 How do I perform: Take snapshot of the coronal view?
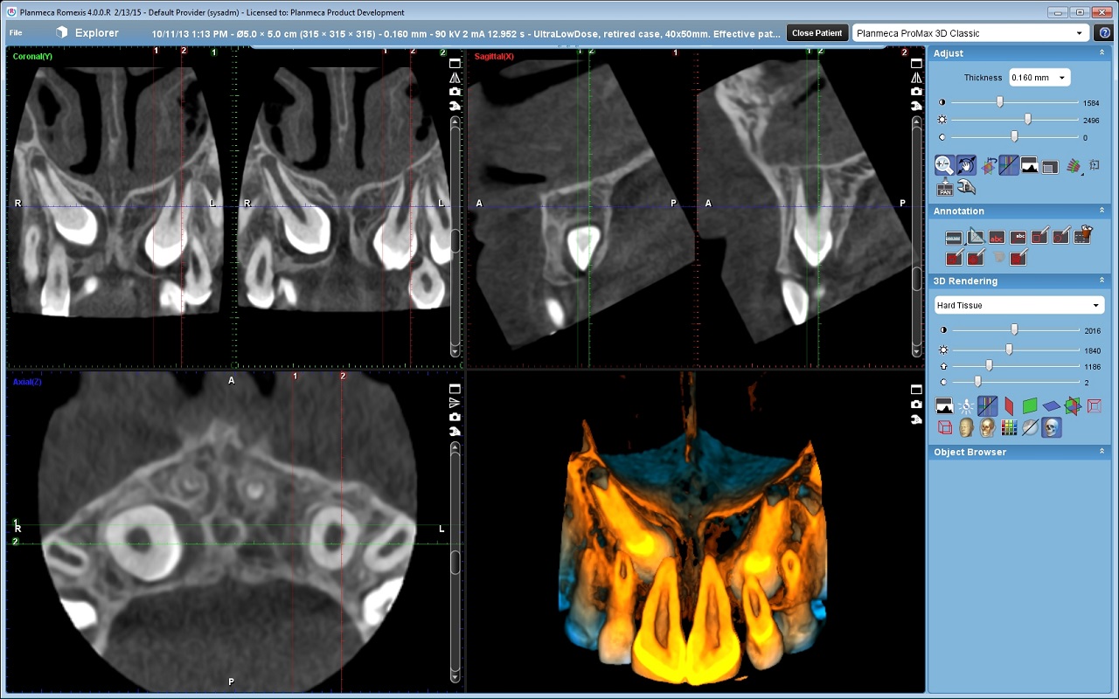(455, 92)
